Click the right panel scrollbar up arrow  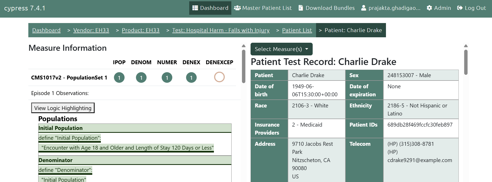[x=466, y=46]
